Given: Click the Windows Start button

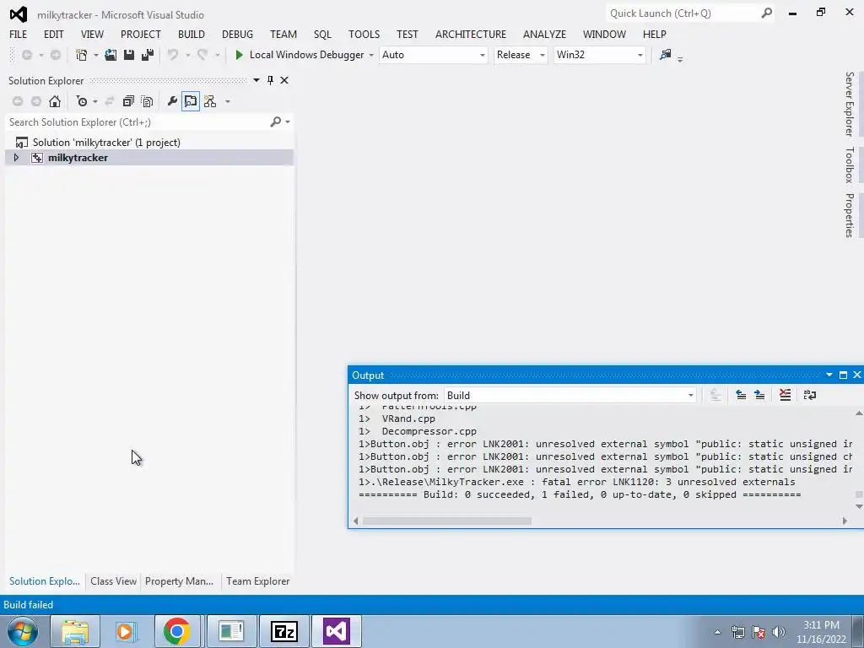Looking at the screenshot, I should coord(23,631).
